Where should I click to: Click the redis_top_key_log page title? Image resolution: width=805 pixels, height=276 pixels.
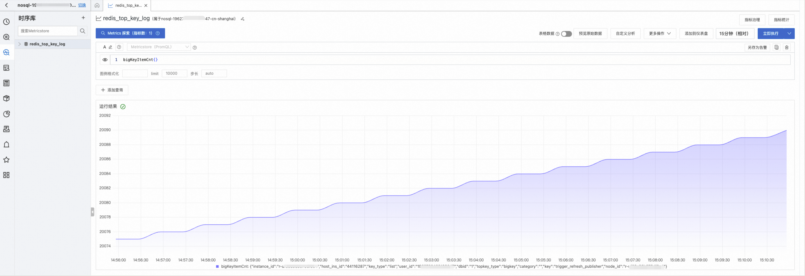point(126,18)
